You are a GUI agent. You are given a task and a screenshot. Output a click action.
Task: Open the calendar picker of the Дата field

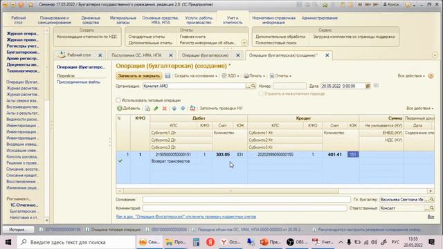tap(368, 86)
